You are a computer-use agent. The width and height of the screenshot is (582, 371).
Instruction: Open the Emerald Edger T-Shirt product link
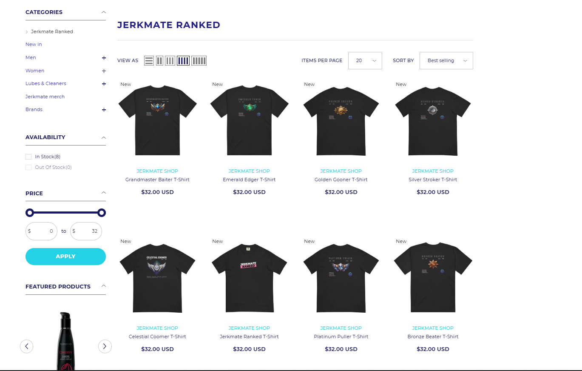tap(249, 180)
